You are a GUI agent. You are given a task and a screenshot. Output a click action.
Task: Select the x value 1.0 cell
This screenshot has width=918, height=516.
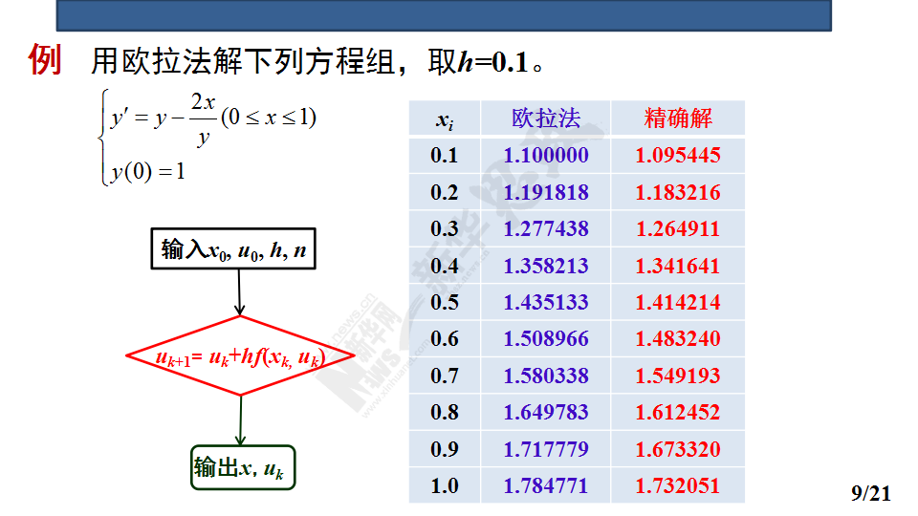pyautogui.click(x=445, y=485)
